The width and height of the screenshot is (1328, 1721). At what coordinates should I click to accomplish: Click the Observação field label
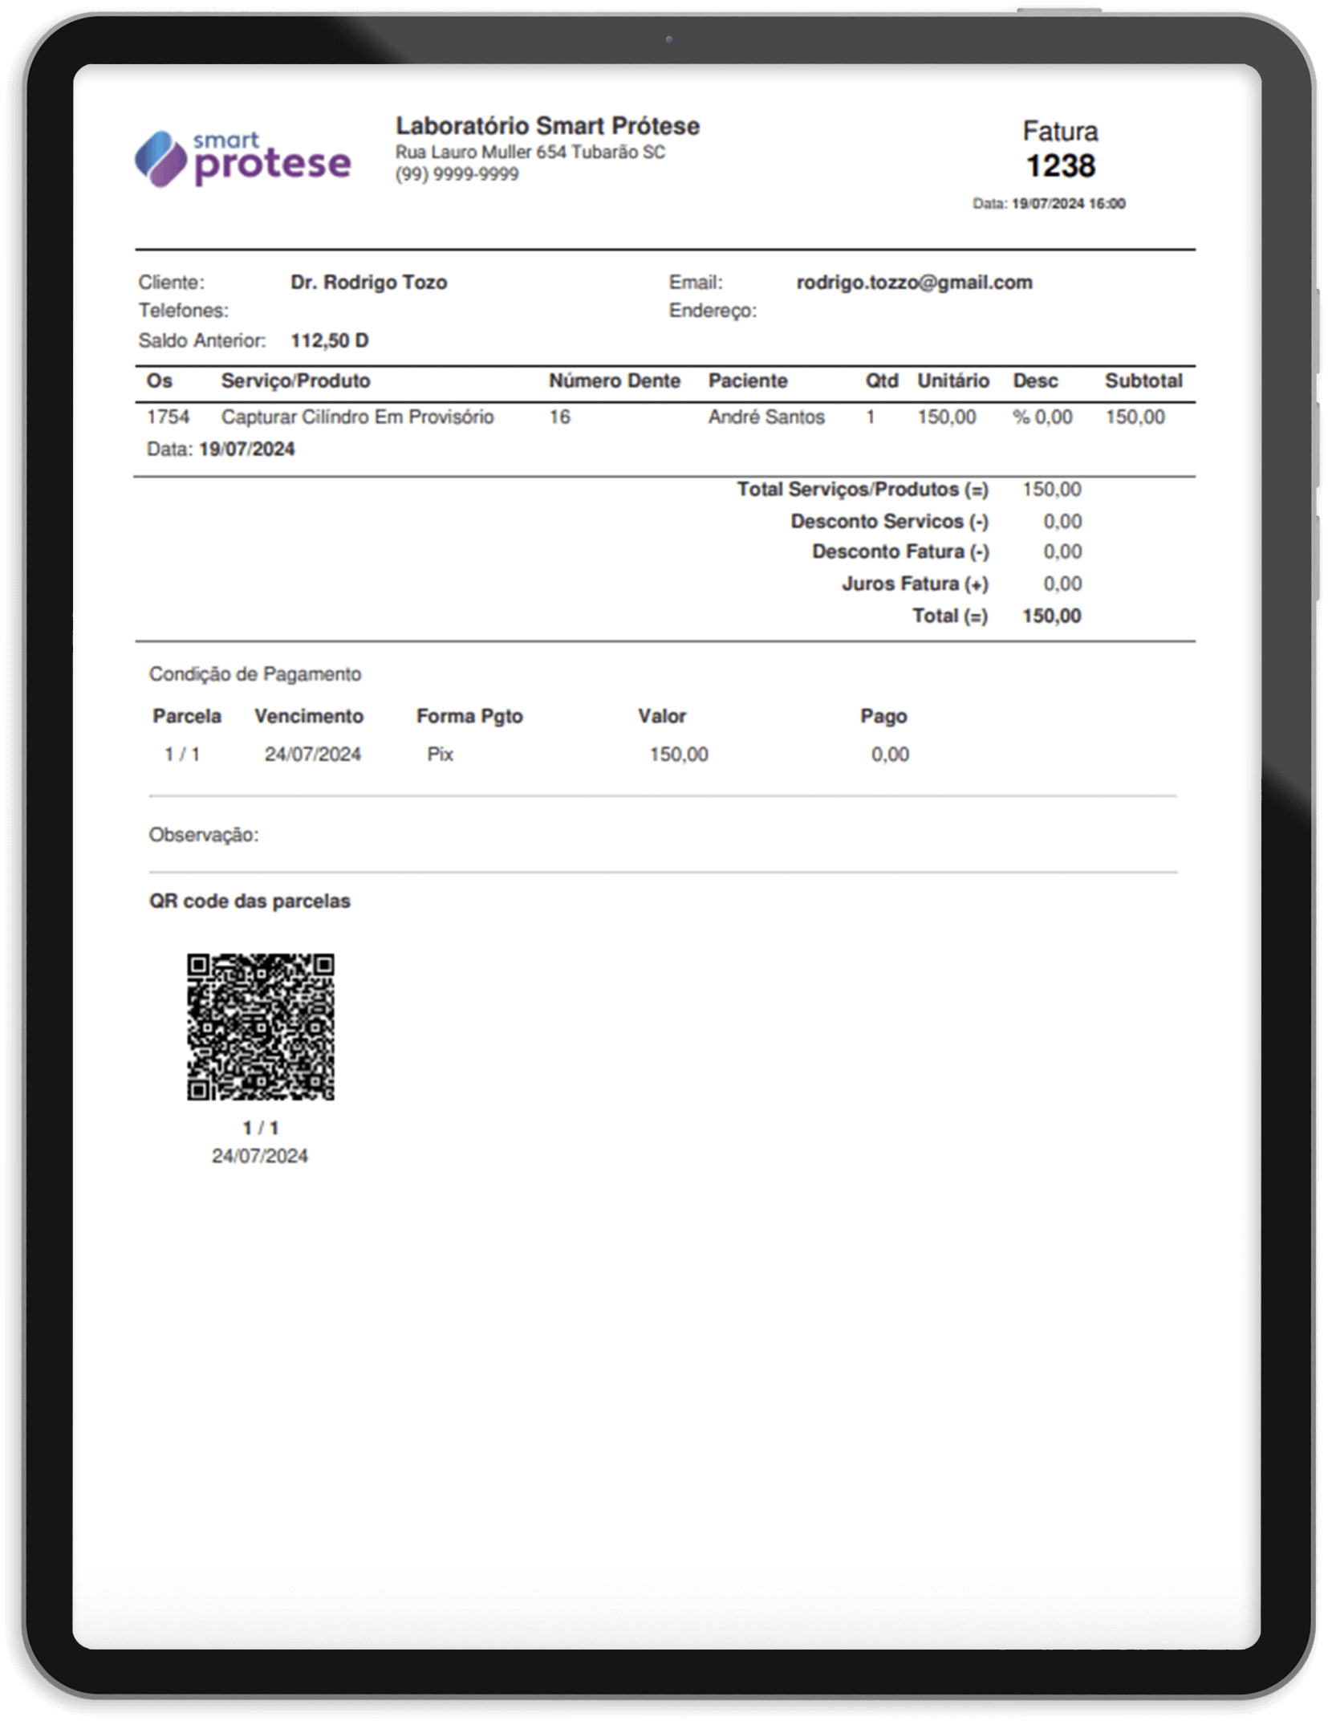(204, 835)
